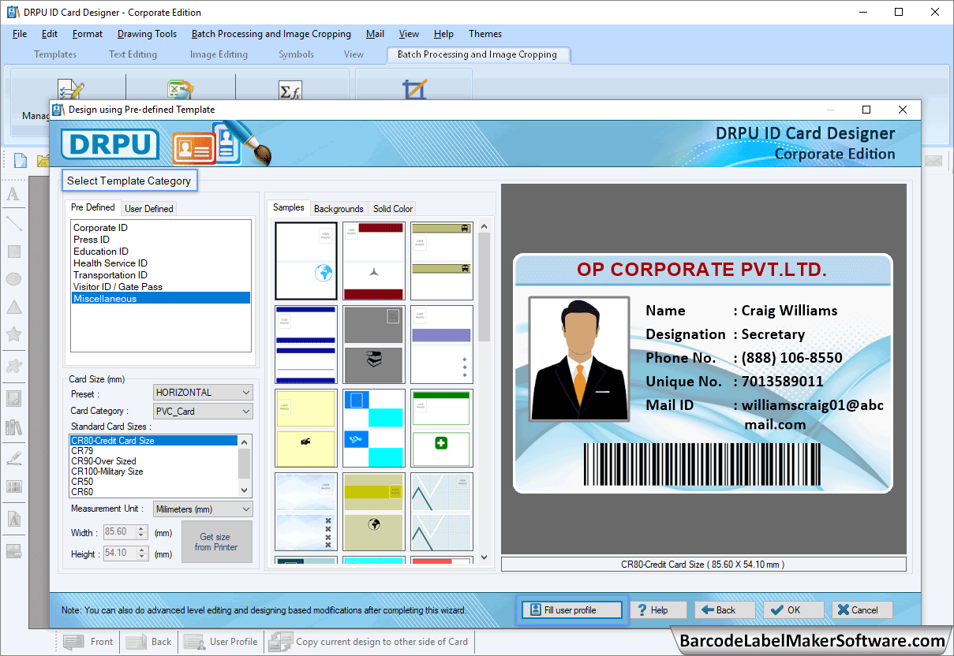
Task: Open the Excel data import toolbar icon
Action: pyautogui.click(x=180, y=89)
